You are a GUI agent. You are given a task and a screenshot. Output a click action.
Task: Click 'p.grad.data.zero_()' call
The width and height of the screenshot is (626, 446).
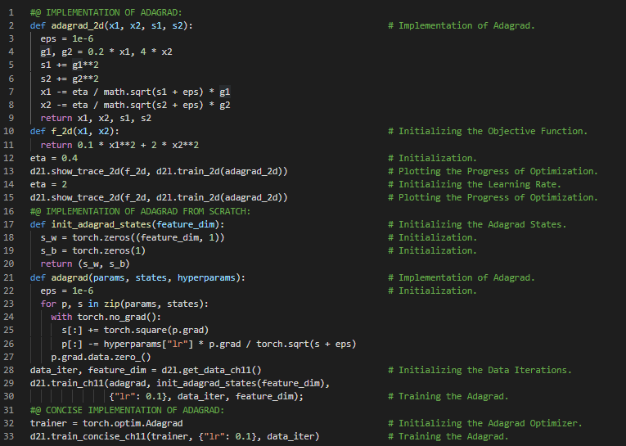click(100, 357)
